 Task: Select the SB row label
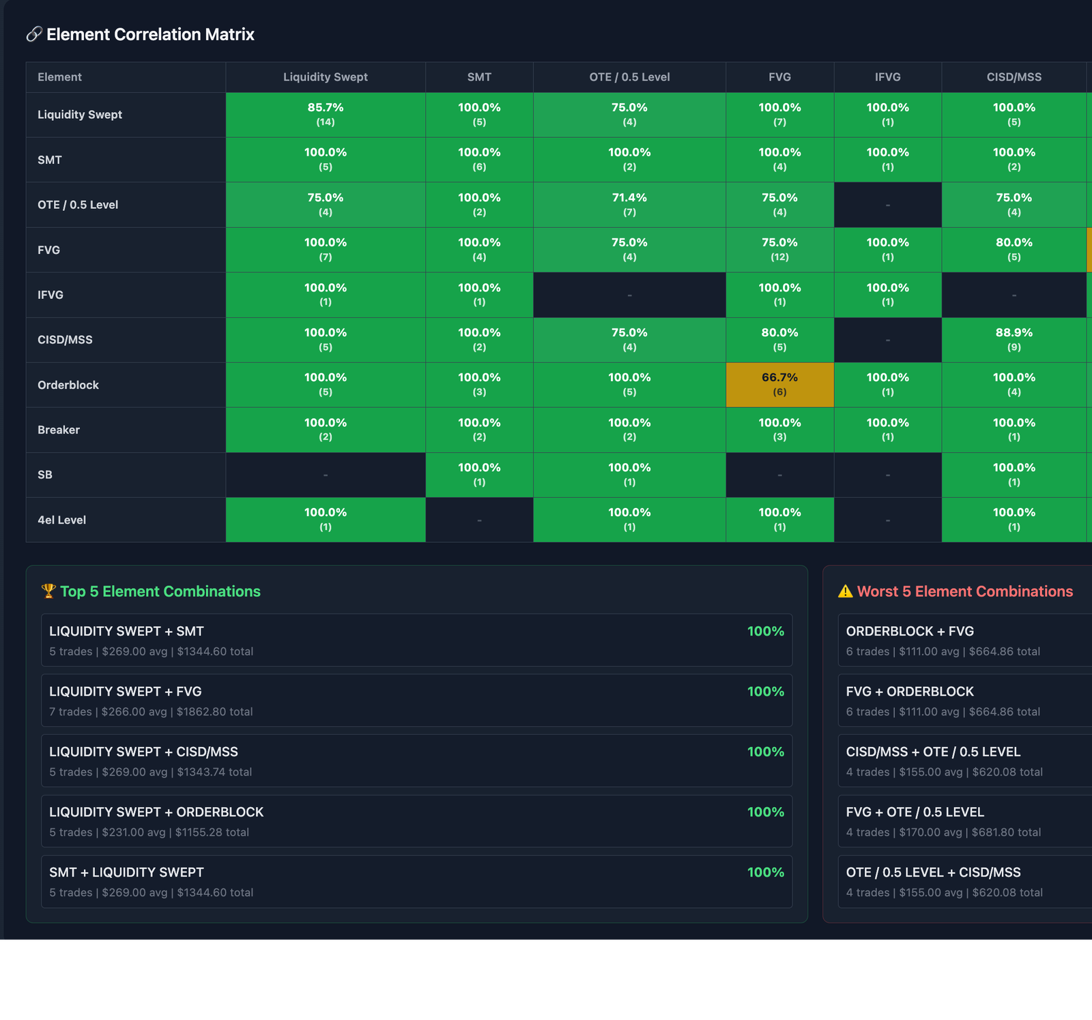45,474
